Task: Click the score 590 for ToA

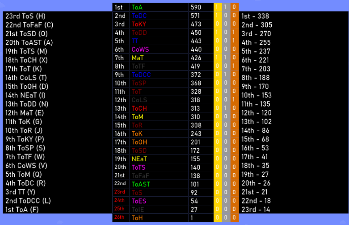Action: click(x=196, y=7)
